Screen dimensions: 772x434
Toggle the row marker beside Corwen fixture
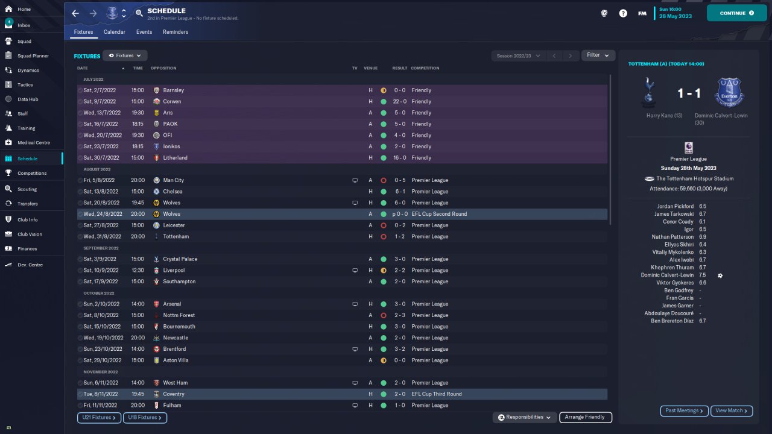click(x=80, y=102)
